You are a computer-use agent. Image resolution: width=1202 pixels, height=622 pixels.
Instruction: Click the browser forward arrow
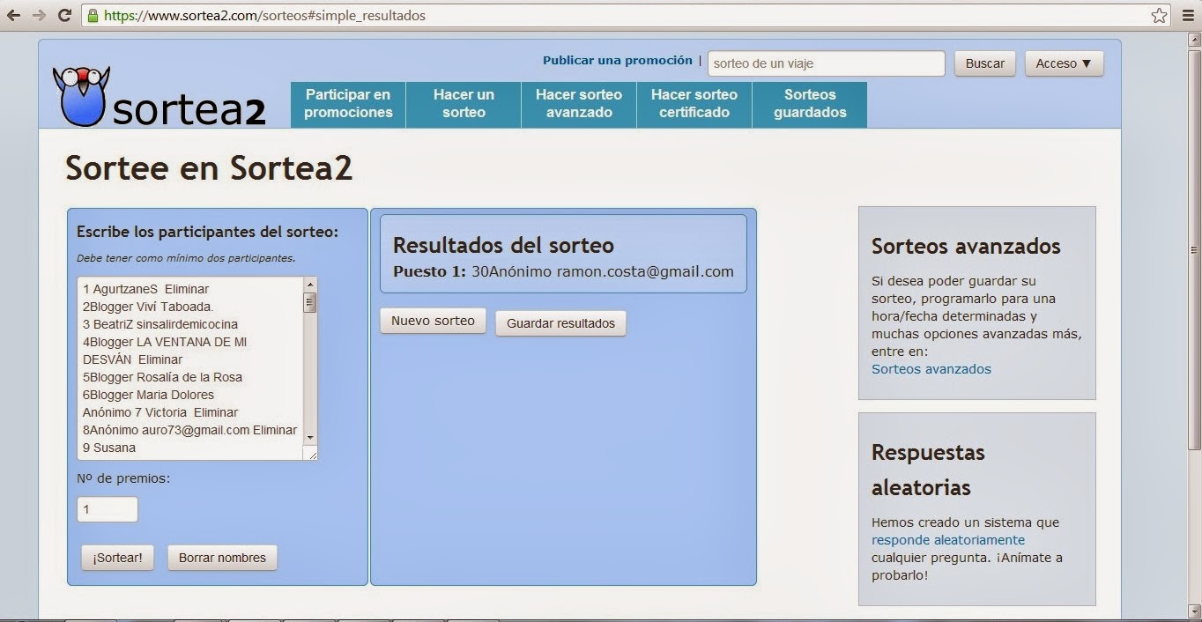(x=39, y=15)
